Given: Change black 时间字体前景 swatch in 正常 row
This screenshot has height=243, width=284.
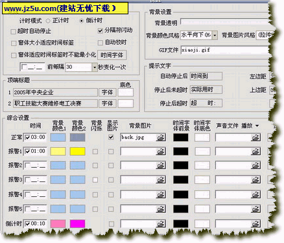Looking at the screenshot, I should click(181, 137).
